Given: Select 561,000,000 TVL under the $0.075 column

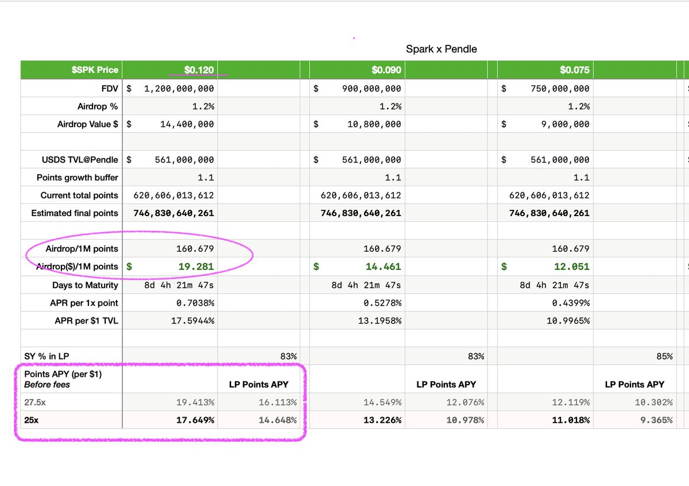Looking at the screenshot, I should click(545, 160).
